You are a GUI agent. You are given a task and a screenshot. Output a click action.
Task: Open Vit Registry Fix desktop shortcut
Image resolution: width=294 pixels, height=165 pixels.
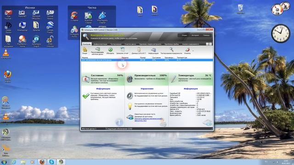click(x=74, y=32)
